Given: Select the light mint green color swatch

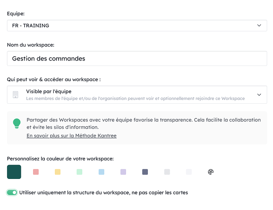Looking at the screenshot, I should tap(80, 172).
